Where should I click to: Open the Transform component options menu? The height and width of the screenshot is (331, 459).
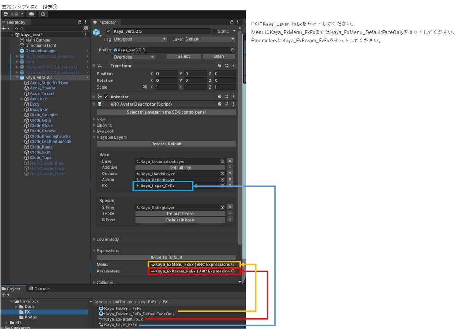tap(233, 66)
